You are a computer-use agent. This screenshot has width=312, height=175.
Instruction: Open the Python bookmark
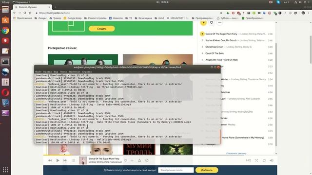pos(228,18)
